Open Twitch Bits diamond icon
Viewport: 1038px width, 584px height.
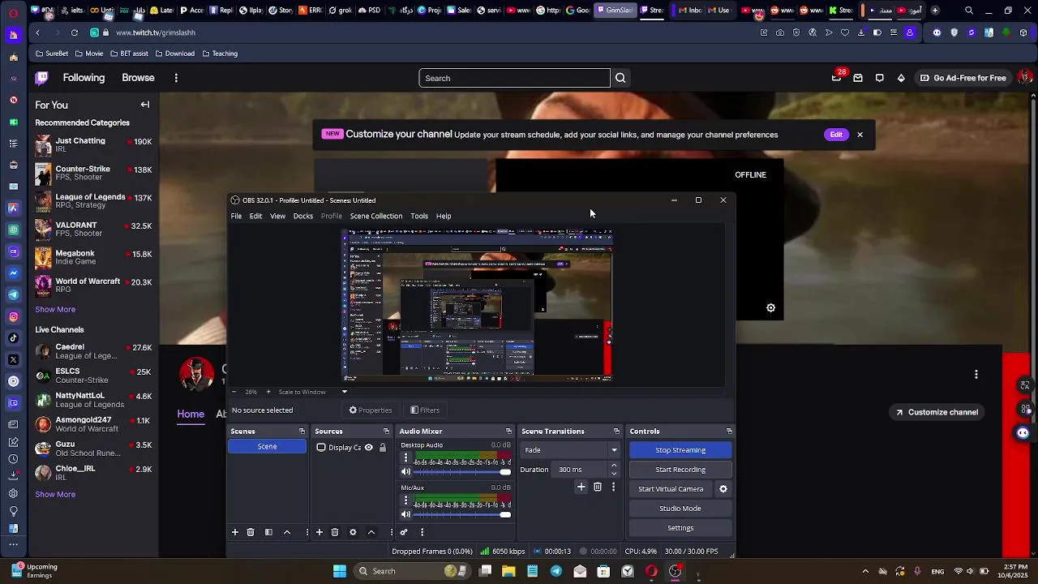(901, 78)
